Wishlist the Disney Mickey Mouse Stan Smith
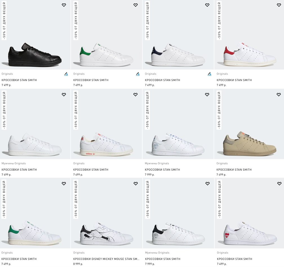Screen dimensions: 284x267 click(136, 184)
